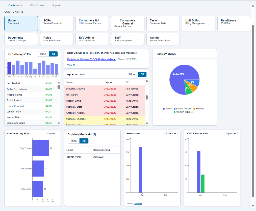Open the Nov. 13 SCA Update Webinar link
Screen dimensions: 256x211
[91, 59]
